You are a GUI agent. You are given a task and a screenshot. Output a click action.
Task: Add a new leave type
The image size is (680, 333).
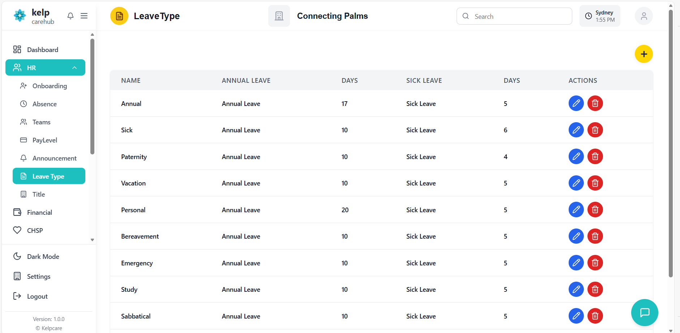(x=643, y=54)
